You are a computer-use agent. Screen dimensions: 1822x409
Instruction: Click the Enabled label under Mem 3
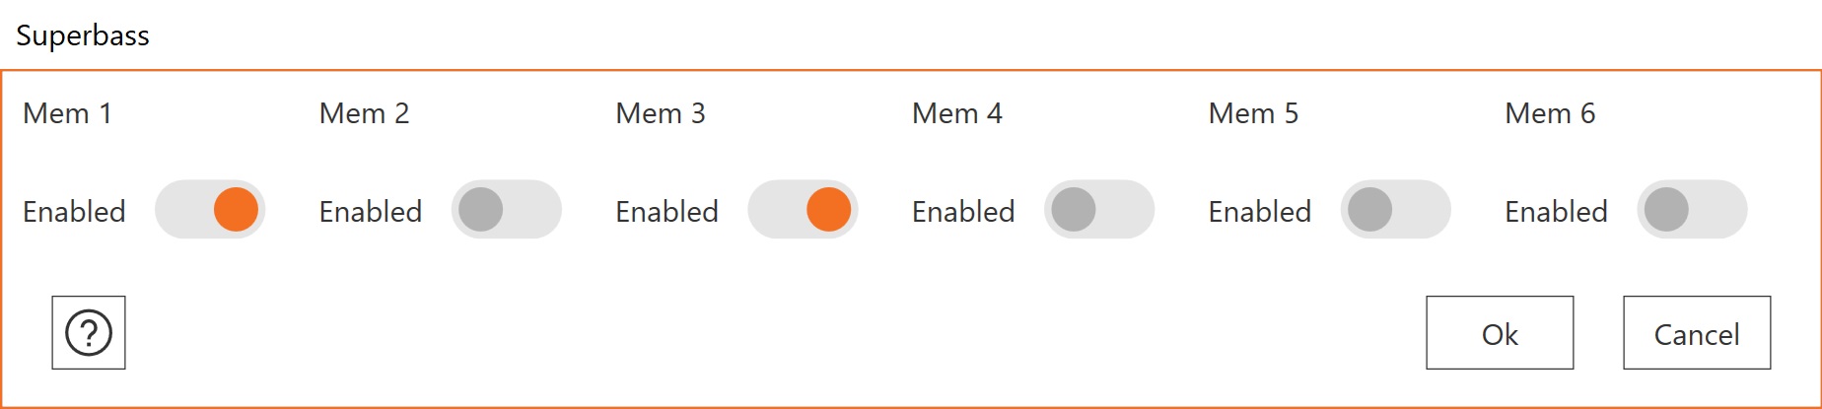pos(666,212)
